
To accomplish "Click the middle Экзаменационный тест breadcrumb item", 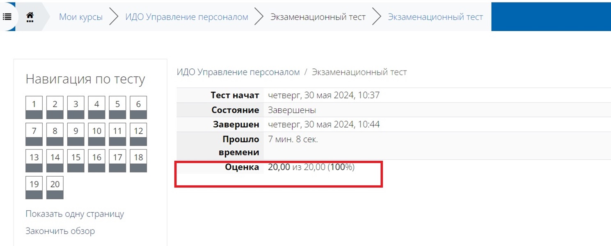I will [318, 17].
